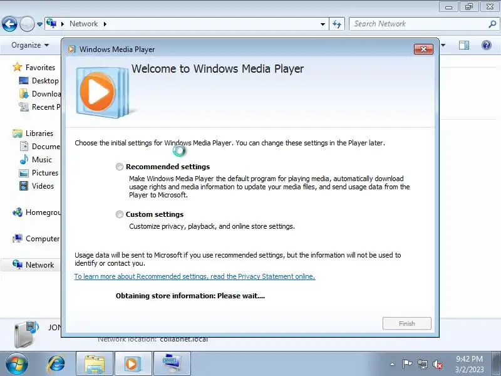Toggle the preview pane icon
Image resolution: width=501 pixels, height=376 pixels.
(x=464, y=45)
